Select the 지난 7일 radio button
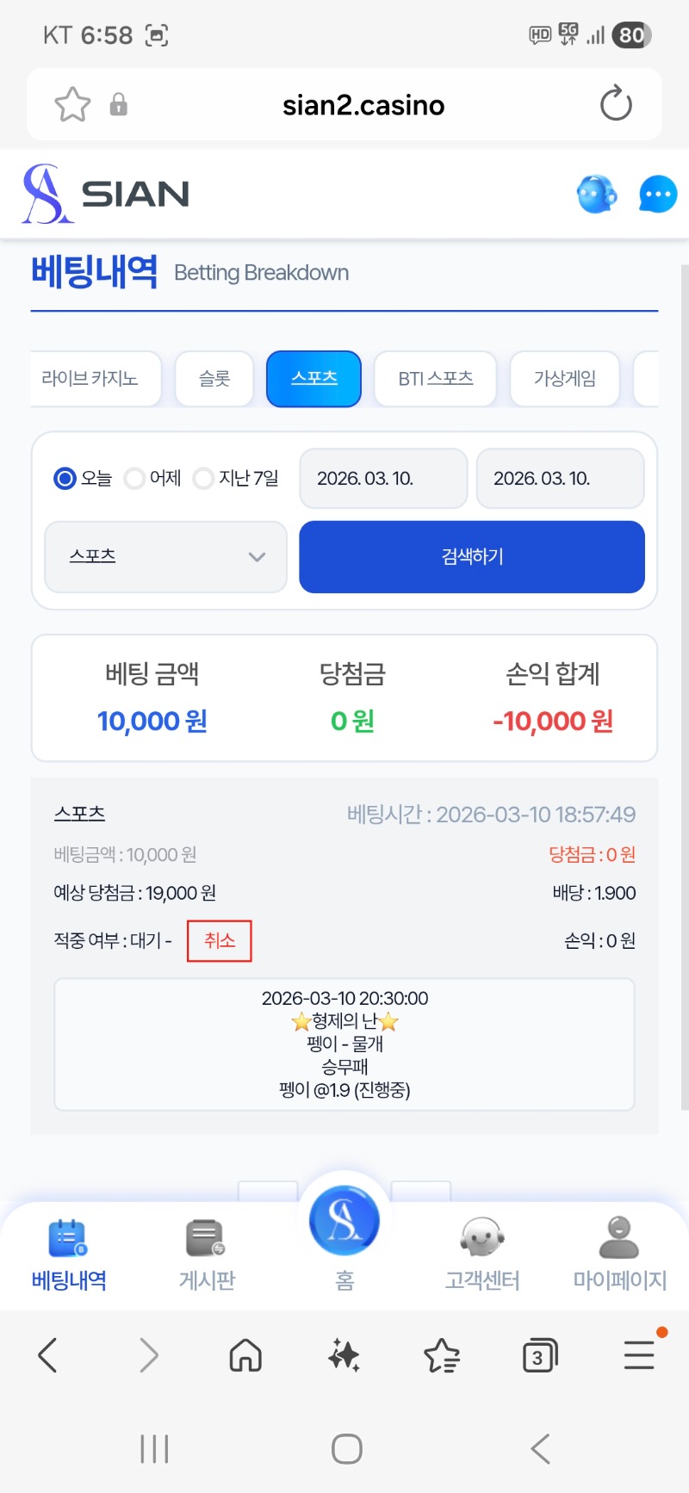The image size is (689, 1493). point(203,478)
